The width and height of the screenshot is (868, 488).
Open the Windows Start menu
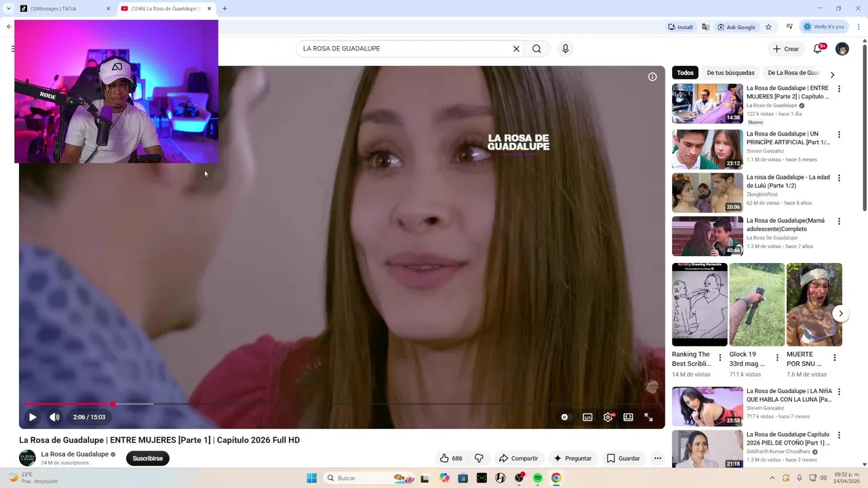pyautogui.click(x=312, y=478)
